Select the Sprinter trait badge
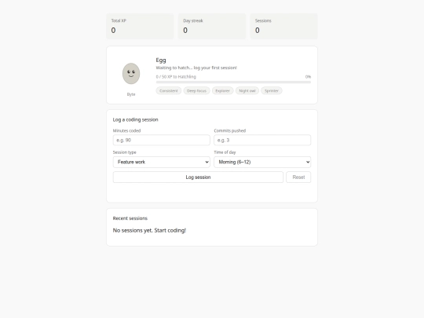This screenshot has height=318, width=424. coord(272,91)
